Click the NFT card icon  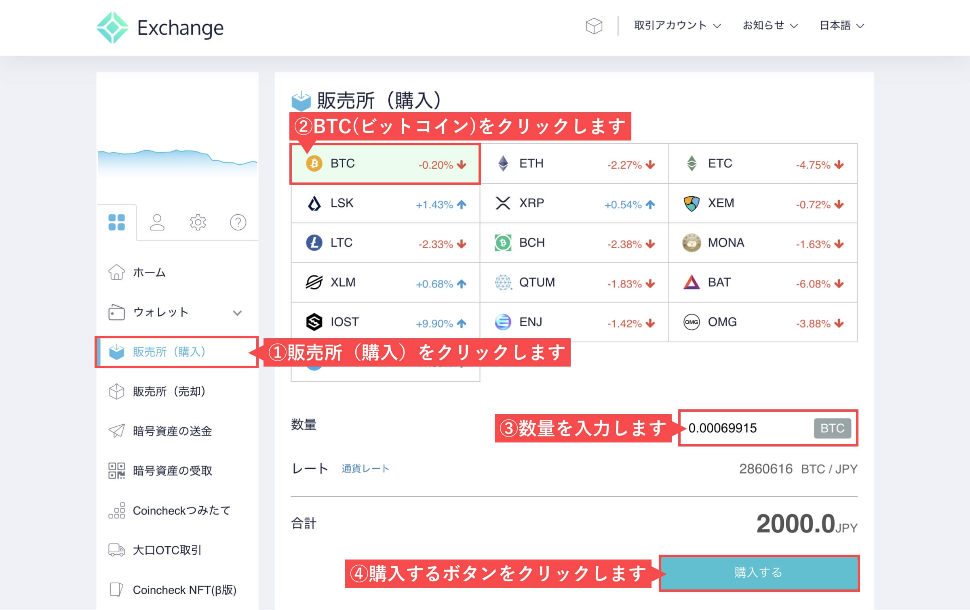116,589
